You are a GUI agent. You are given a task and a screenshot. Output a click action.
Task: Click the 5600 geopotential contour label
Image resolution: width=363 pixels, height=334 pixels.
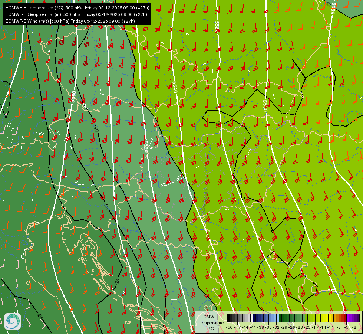pos(333,8)
